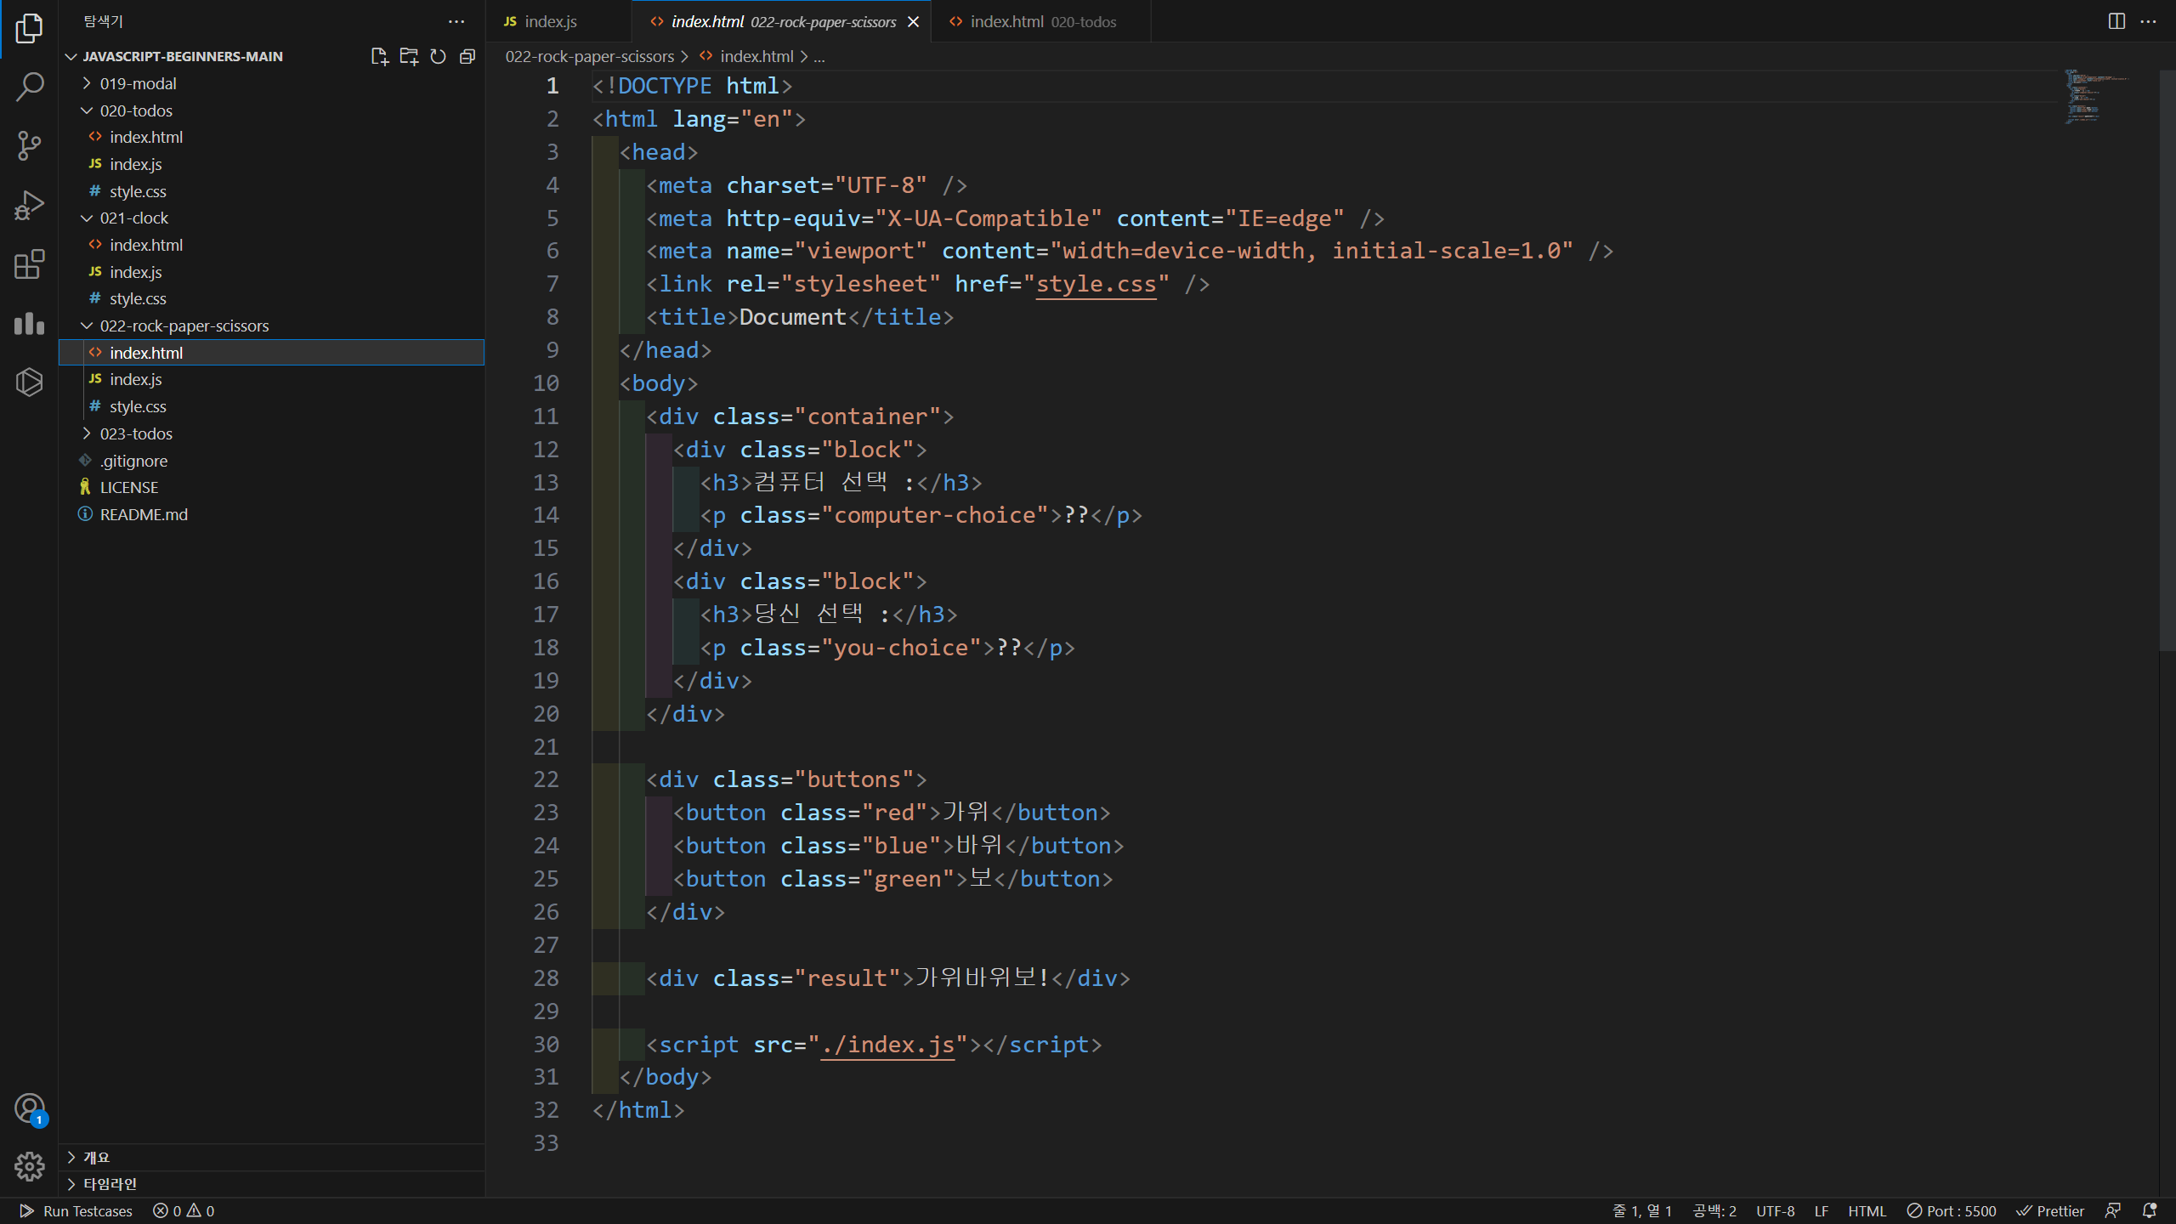This screenshot has width=2176, height=1224.
Task: Refresh the explorer file tree
Action: (x=438, y=56)
